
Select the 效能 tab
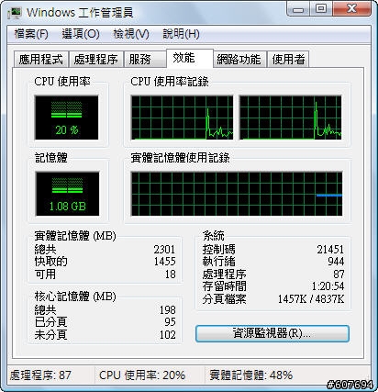[190, 58]
